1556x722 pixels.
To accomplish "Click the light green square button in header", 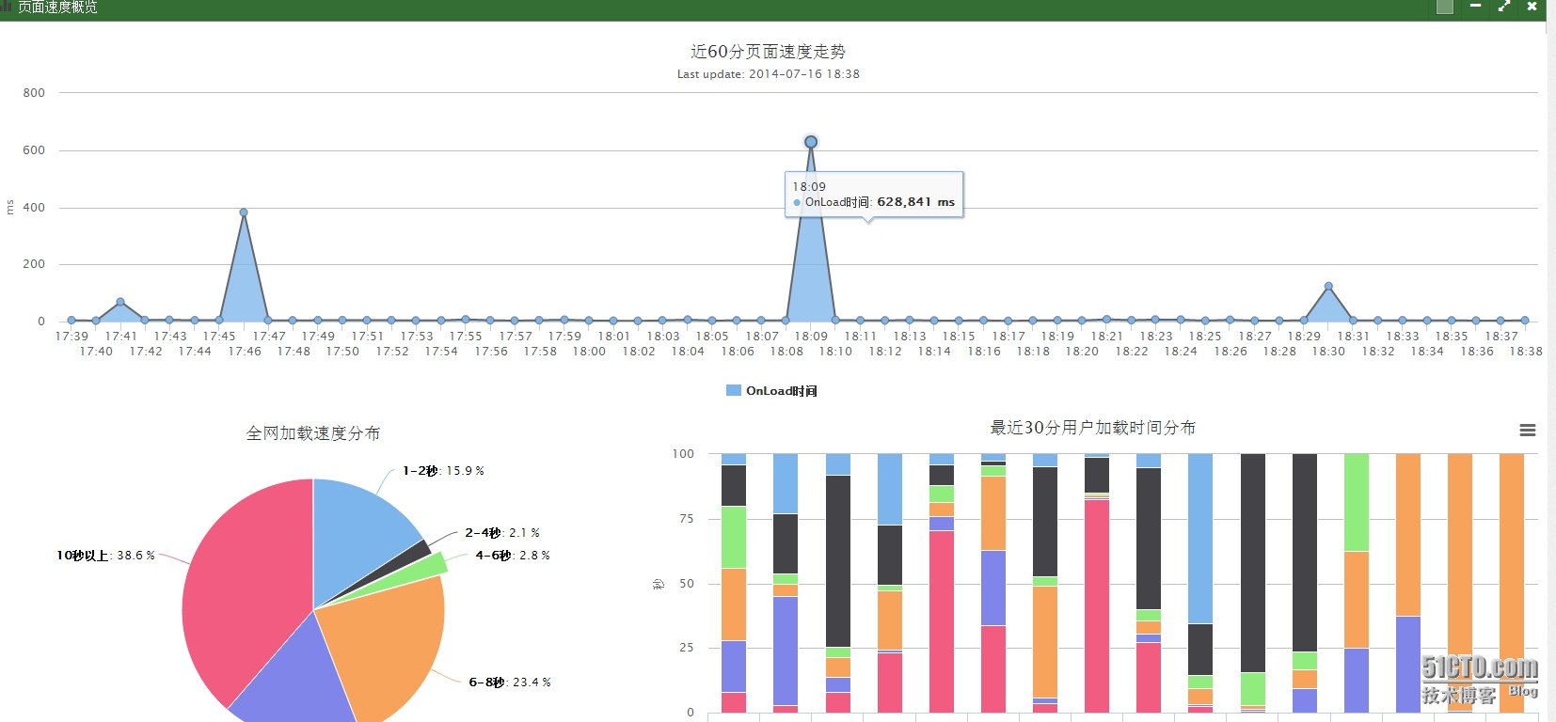I will pos(1445,7).
